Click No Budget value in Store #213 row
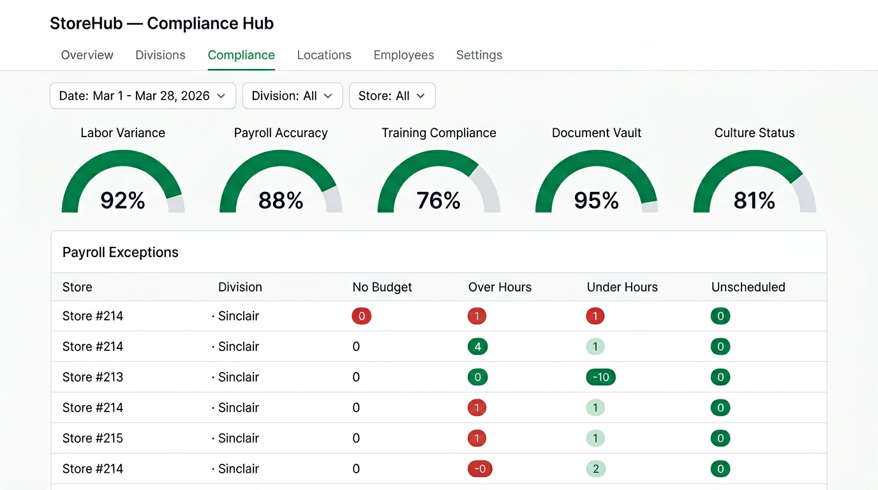The height and width of the screenshot is (490, 878). point(356,377)
